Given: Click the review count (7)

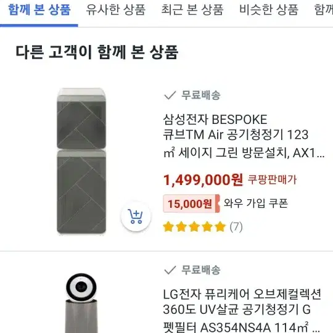Looking at the screenshot, I should [236, 227].
